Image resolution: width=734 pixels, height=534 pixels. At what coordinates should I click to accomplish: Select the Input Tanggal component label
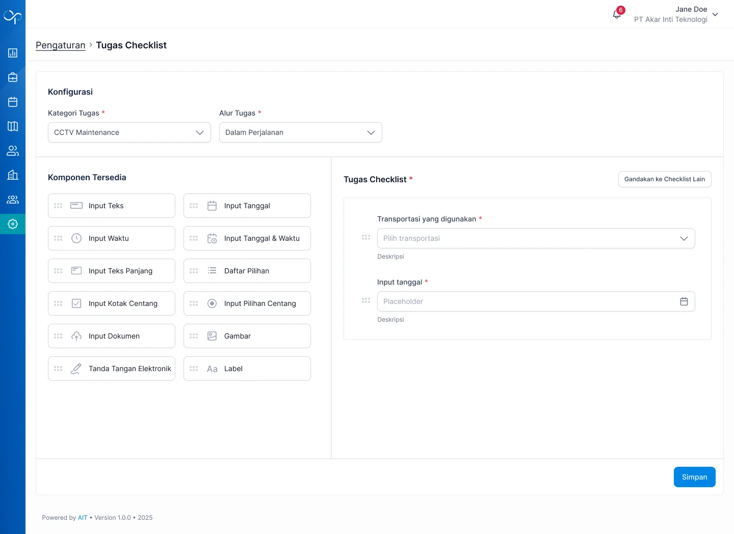247,206
